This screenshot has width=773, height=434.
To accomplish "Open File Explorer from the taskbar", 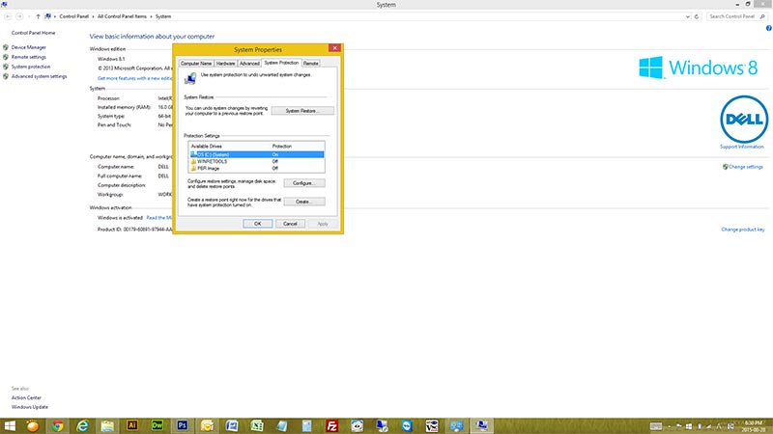I will 107,425.
